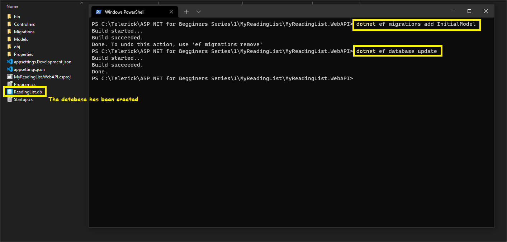Viewport: 507px width, 242px height.
Task: Open the new tab dropdown chevron
Action: (199, 12)
